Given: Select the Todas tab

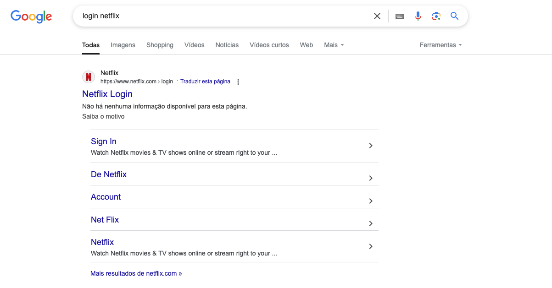Looking at the screenshot, I should (91, 45).
